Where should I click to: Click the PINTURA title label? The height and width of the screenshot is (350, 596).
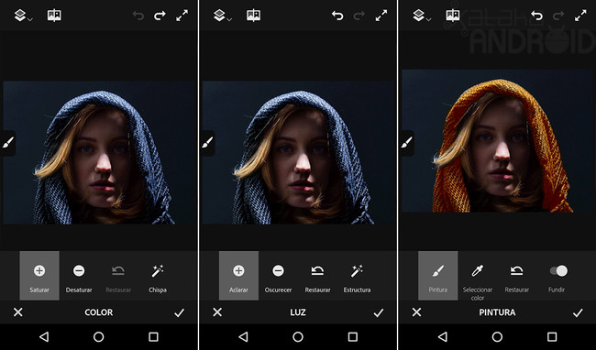click(497, 312)
